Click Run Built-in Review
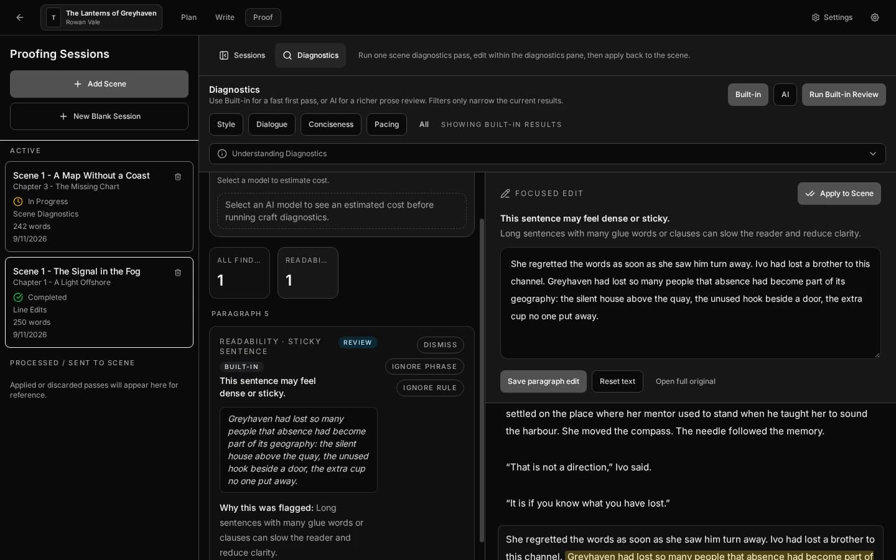The height and width of the screenshot is (560, 896). (x=844, y=95)
